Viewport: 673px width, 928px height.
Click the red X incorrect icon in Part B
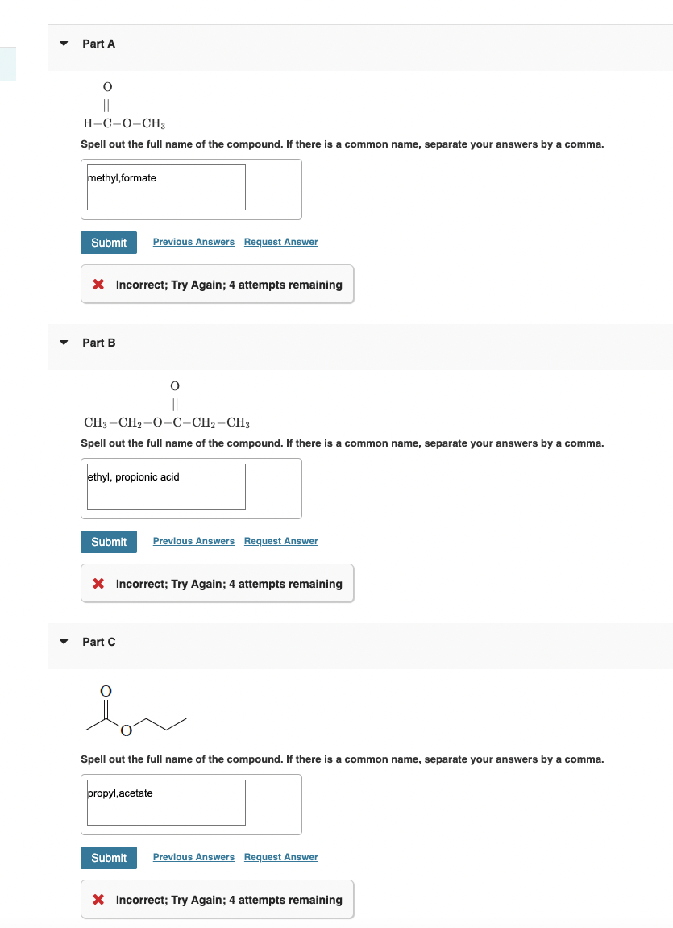(100, 583)
